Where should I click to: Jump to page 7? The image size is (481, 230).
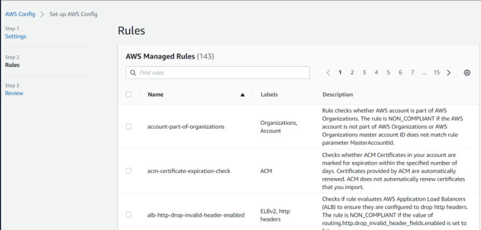[x=412, y=73]
